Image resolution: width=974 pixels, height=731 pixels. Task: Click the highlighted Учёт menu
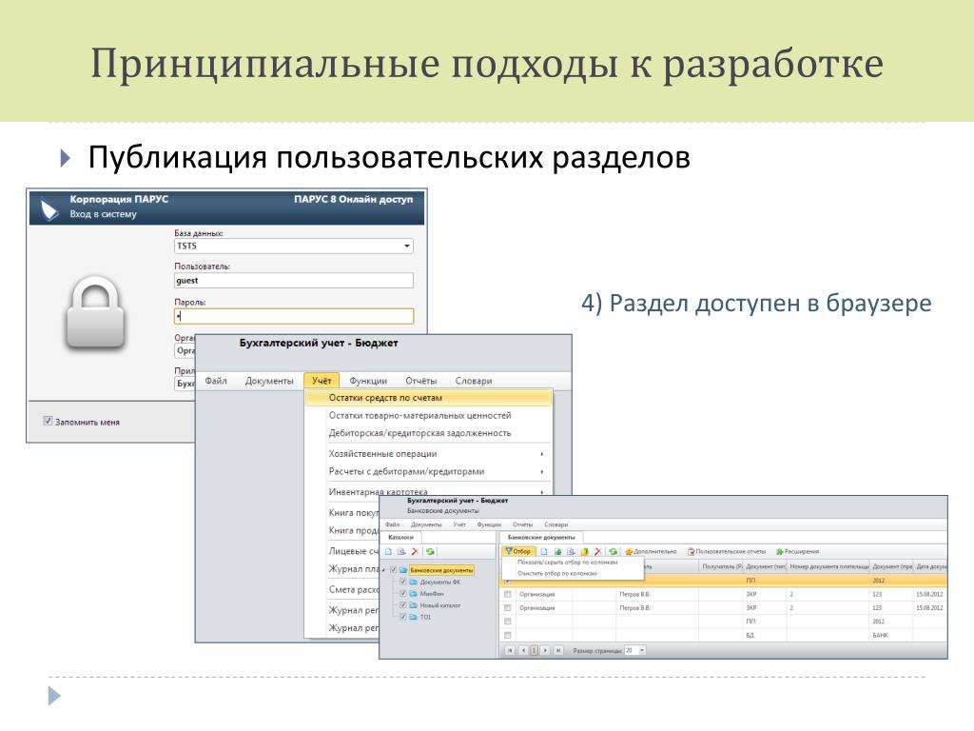(x=321, y=381)
